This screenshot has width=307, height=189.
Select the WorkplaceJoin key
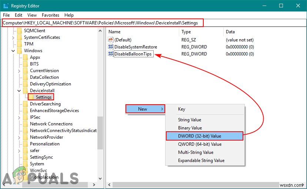tap(44, 177)
